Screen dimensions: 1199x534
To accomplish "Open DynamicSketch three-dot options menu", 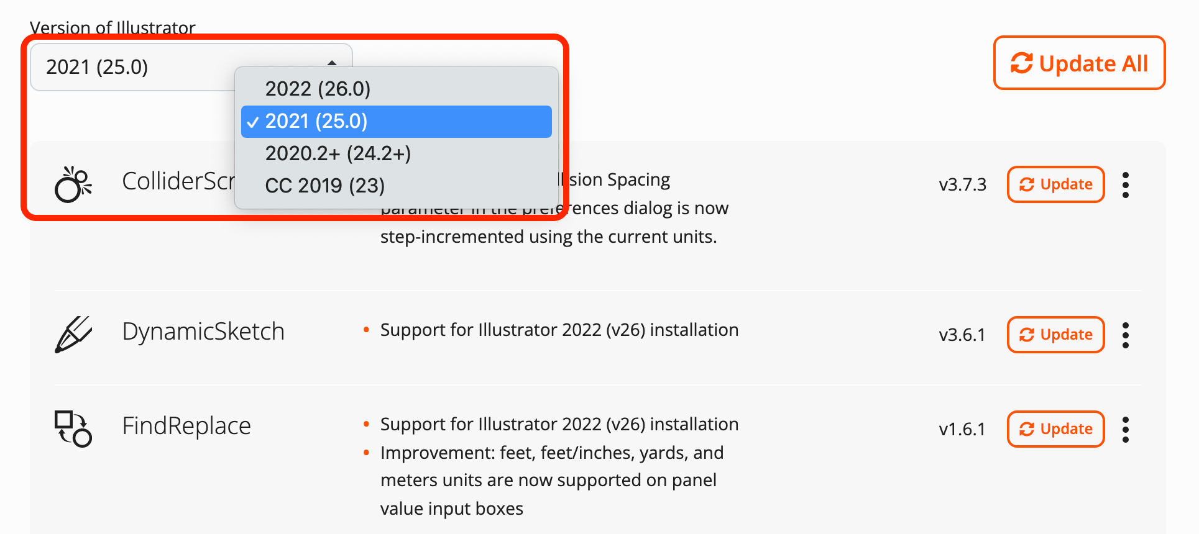I will tap(1125, 335).
